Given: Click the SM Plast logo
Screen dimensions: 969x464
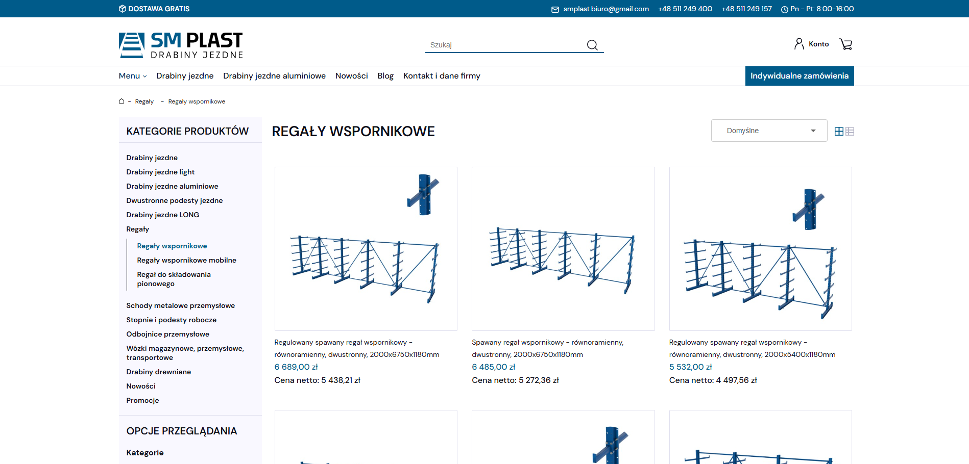Looking at the screenshot, I should click(x=181, y=45).
